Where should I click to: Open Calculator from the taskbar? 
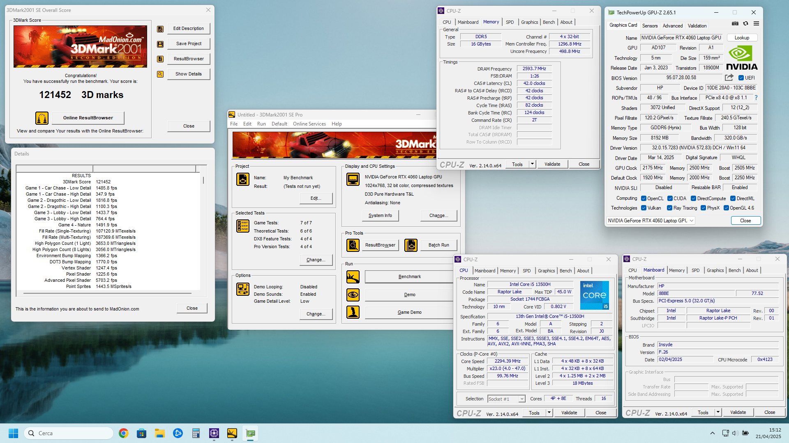[196, 433]
